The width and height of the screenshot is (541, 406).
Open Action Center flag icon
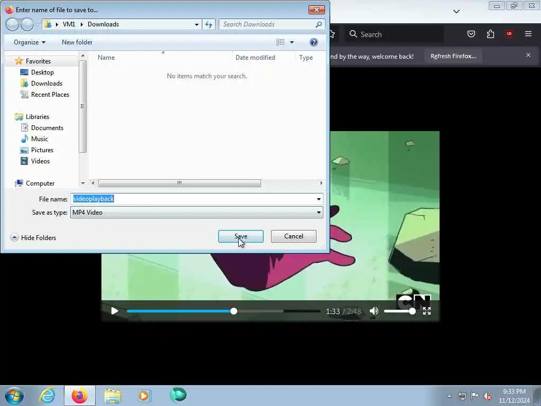click(x=475, y=396)
